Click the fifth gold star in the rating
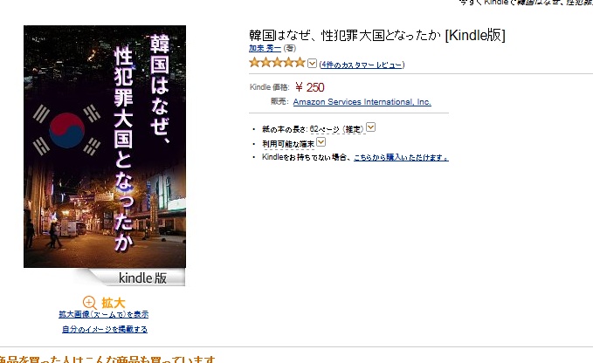593x363 pixels. click(300, 62)
